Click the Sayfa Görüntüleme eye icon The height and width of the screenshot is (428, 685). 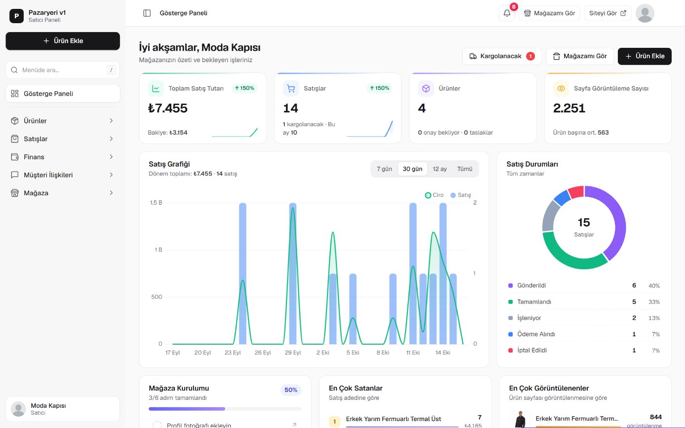click(x=561, y=88)
